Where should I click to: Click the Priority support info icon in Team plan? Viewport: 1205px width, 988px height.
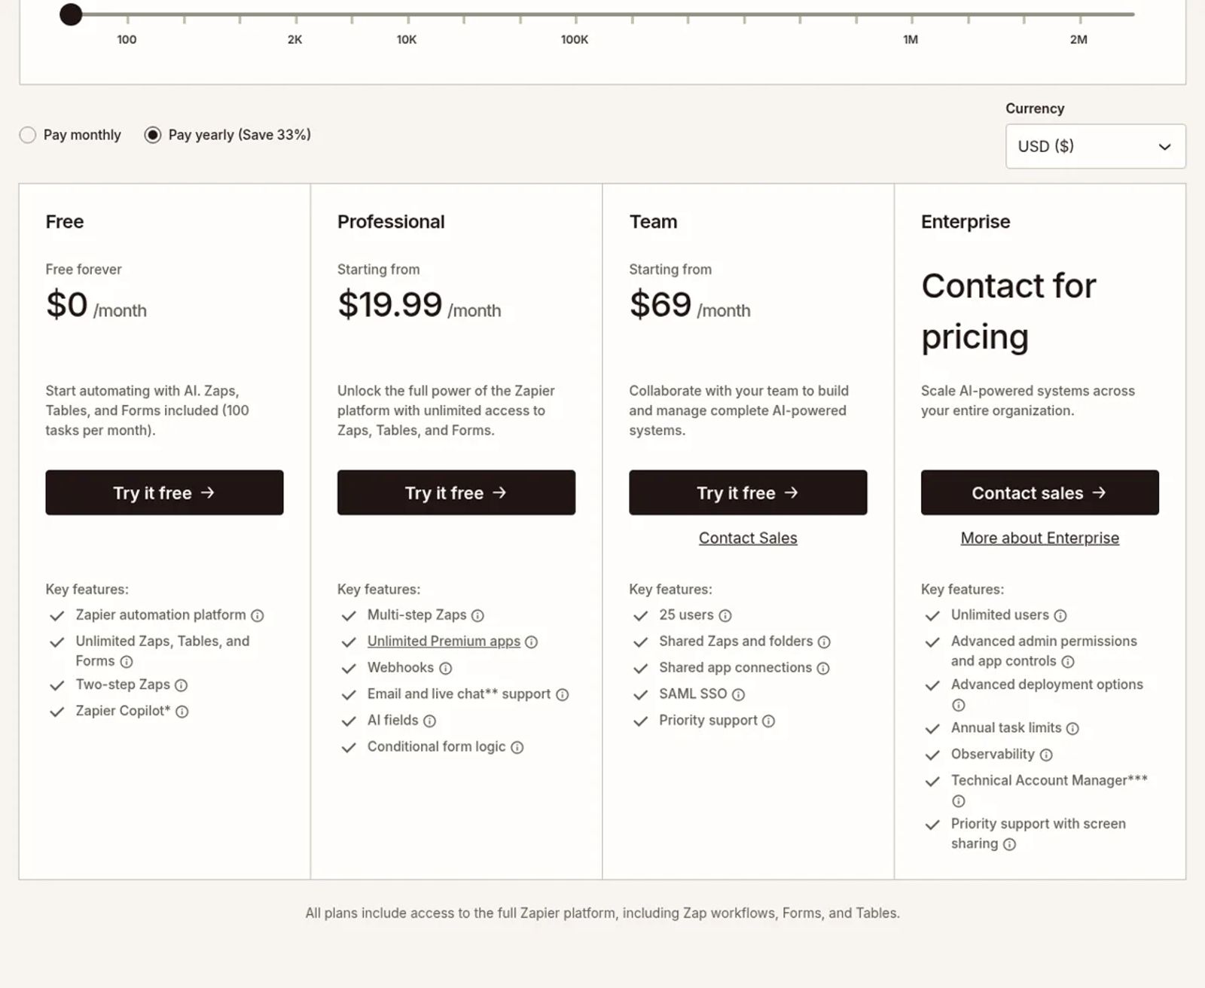click(769, 721)
